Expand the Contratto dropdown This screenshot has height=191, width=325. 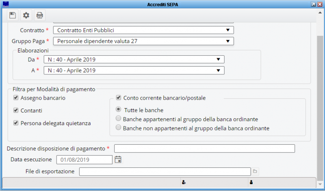click(x=227, y=30)
